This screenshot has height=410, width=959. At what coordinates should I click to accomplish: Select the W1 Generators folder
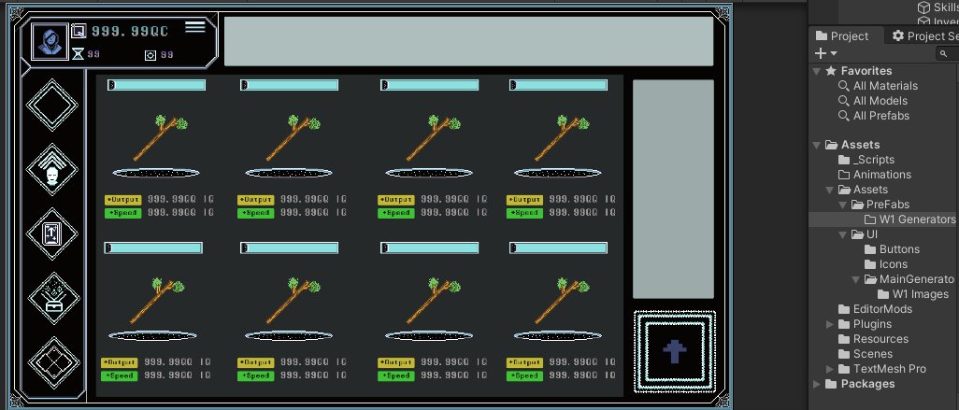click(x=910, y=219)
